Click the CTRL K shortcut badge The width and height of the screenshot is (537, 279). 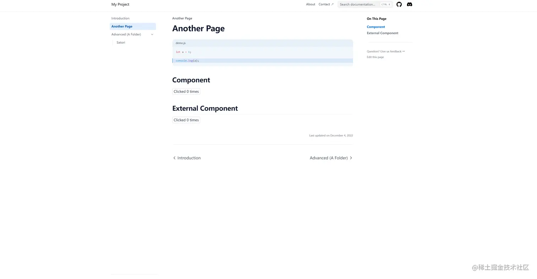tap(386, 5)
